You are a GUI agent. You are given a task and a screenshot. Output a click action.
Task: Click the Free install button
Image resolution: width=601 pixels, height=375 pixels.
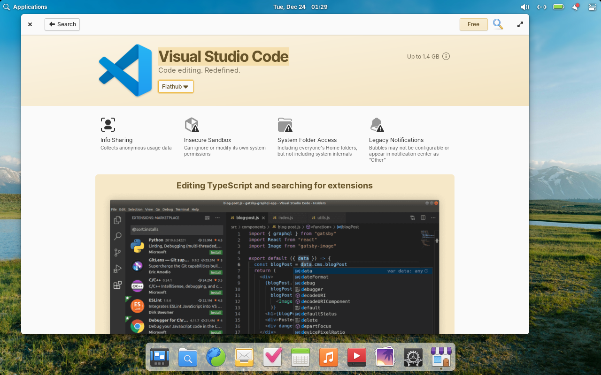click(x=474, y=24)
